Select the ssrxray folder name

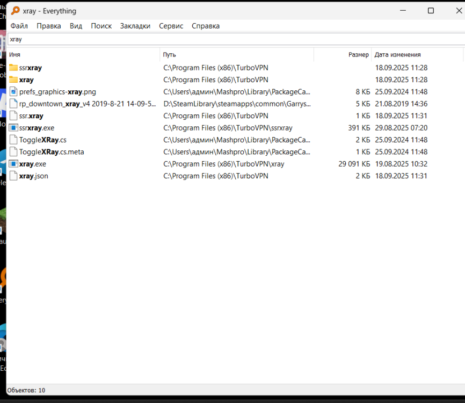(x=31, y=68)
